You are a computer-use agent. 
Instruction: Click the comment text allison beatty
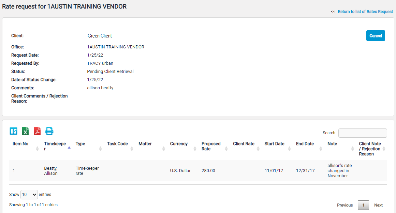click(100, 88)
